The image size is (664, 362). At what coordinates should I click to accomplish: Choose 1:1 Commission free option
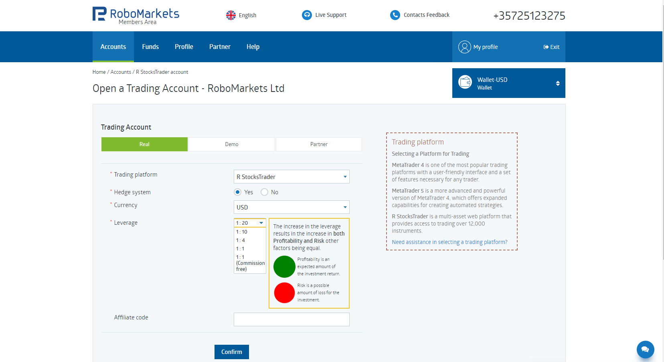250,263
